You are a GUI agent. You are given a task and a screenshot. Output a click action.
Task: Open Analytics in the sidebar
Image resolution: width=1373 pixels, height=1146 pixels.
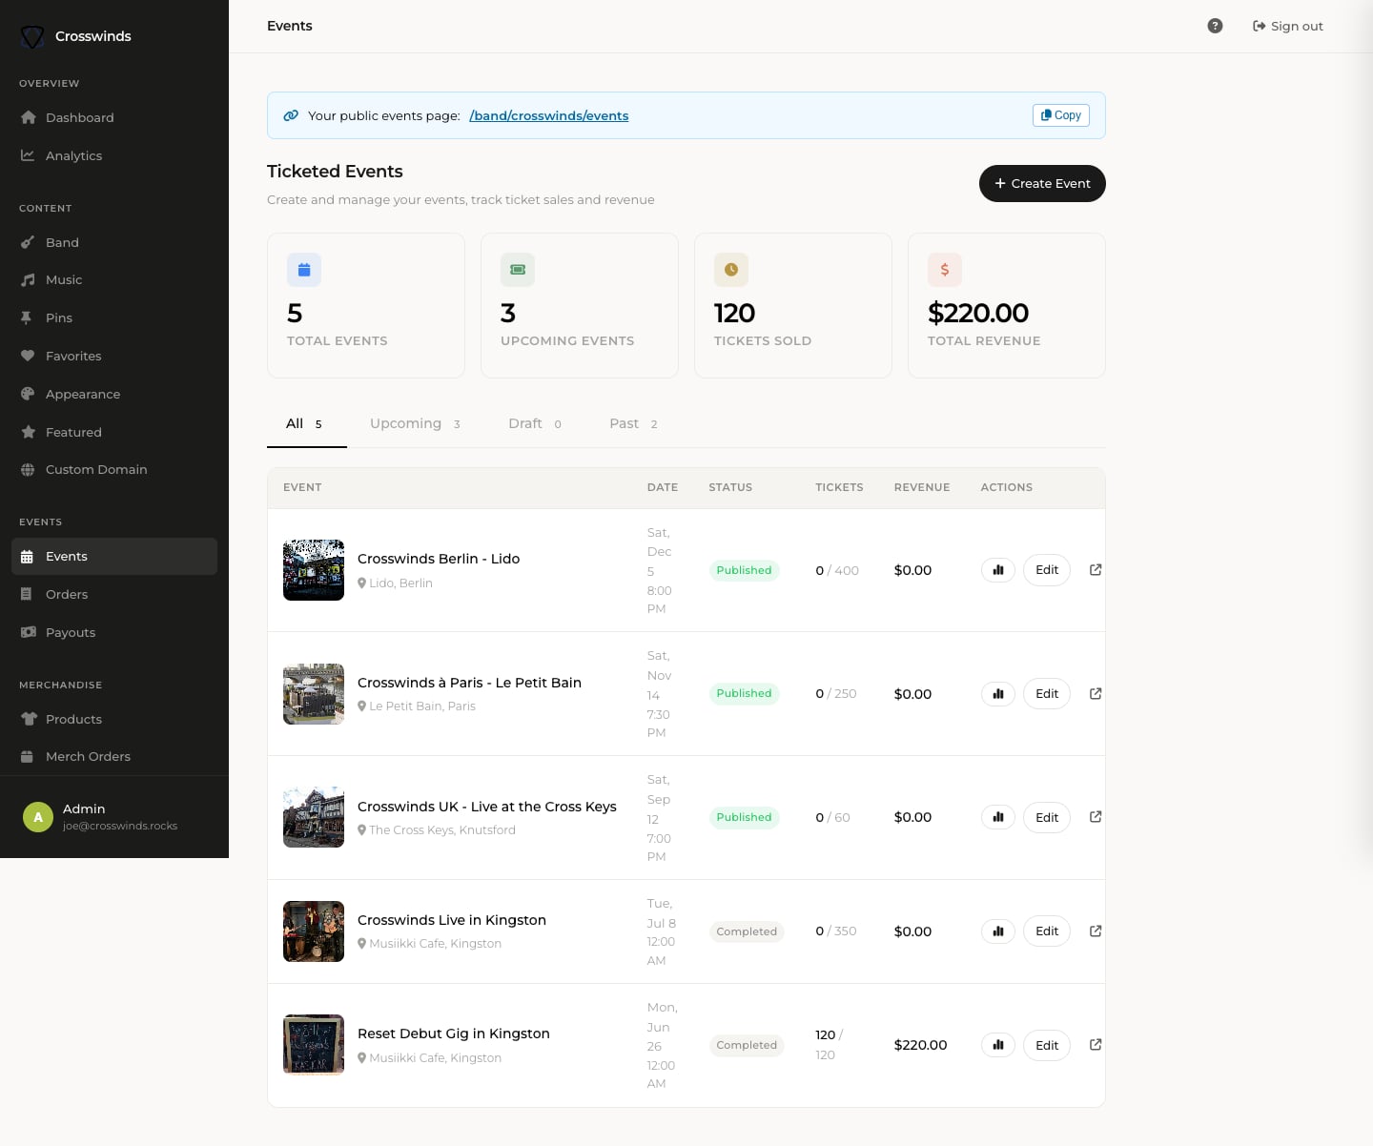[x=114, y=155]
